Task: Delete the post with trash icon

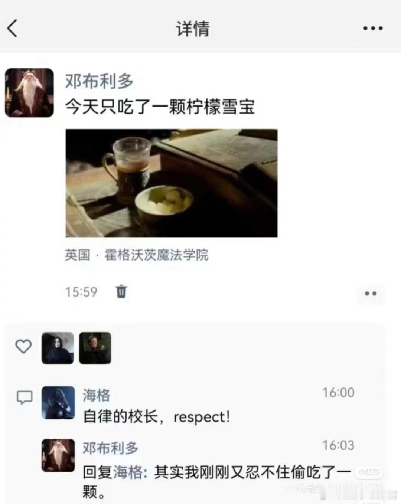Action: point(121,291)
